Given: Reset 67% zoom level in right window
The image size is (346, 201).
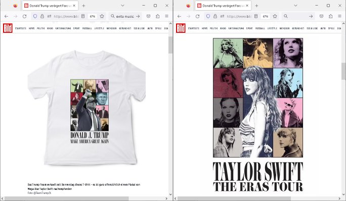Looking at the screenshot, I should [x=266, y=16].
